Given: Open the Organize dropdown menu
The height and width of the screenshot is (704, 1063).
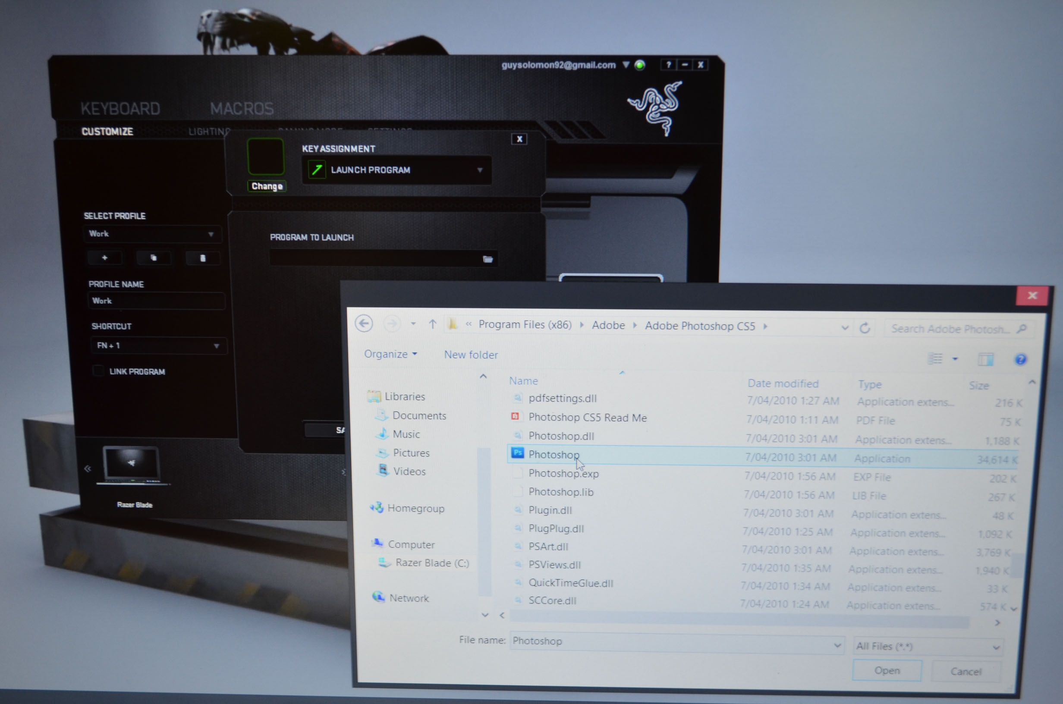Looking at the screenshot, I should point(390,354).
